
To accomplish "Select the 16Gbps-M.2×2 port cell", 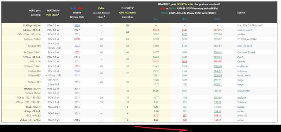I will (x=33, y=93).
